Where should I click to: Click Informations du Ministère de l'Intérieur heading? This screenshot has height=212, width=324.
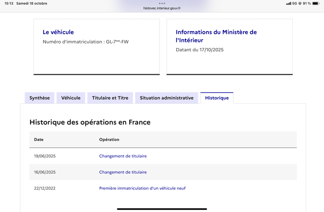[x=216, y=36]
